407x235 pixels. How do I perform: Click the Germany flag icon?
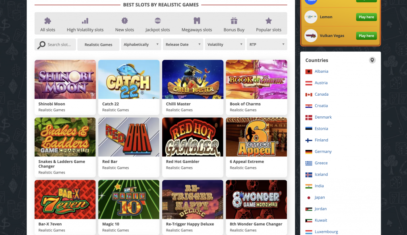pos(308,152)
